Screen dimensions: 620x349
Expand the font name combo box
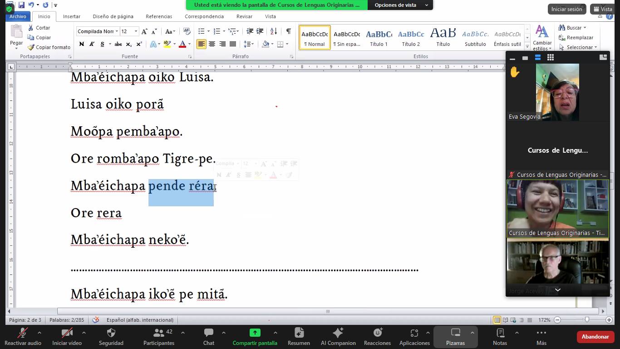117,31
